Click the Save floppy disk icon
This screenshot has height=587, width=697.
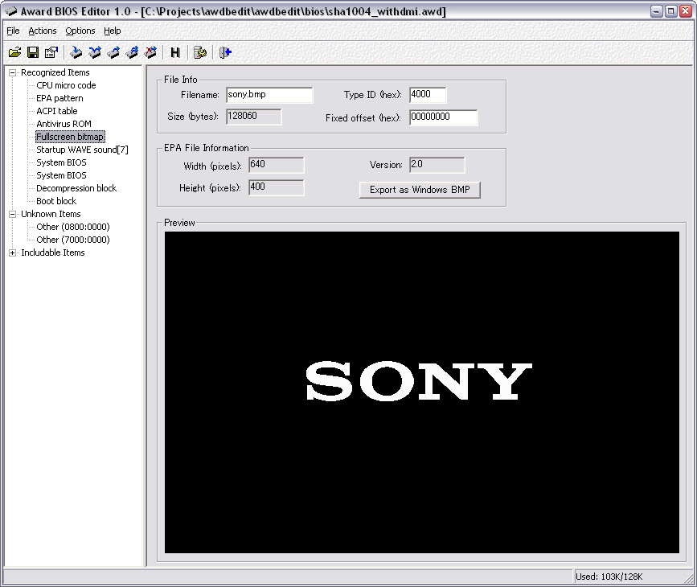point(33,53)
